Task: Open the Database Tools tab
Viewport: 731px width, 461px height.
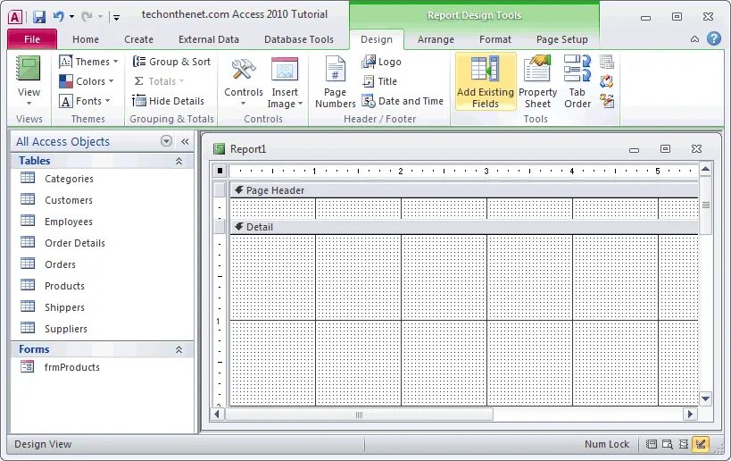Action: pyautogui.click(x=299, y=39)
